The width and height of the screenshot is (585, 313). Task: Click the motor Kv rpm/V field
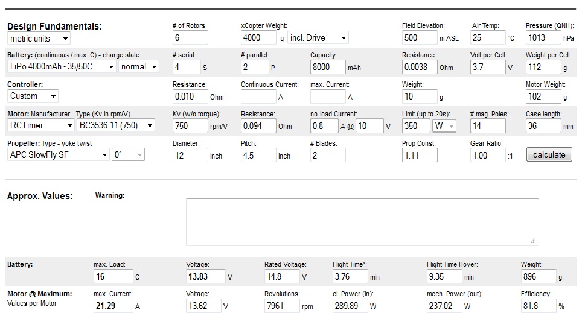click(189, 126)
